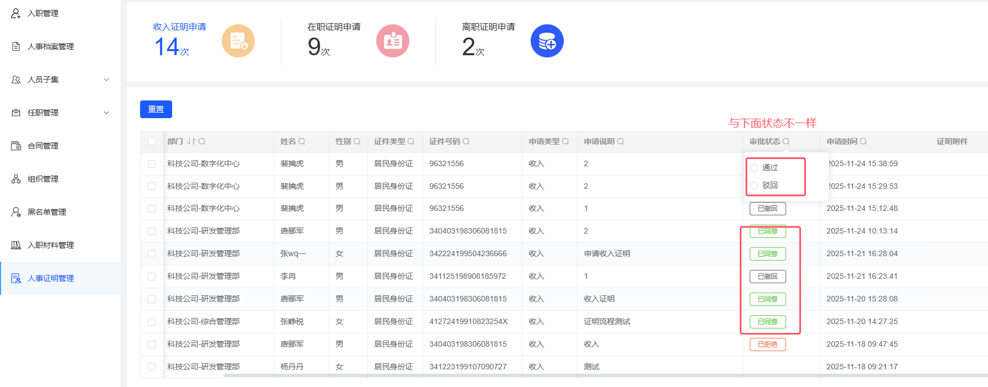The width and height of the screenshot is (988, 387).
Task: Expand the 人员子集 sidebar submenu
Action: [x=106, y=79]
